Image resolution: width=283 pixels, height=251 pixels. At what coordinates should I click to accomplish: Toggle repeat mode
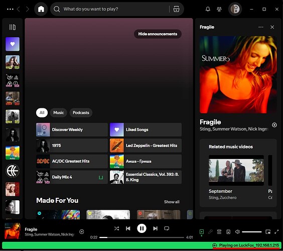[x=167, y=228]
